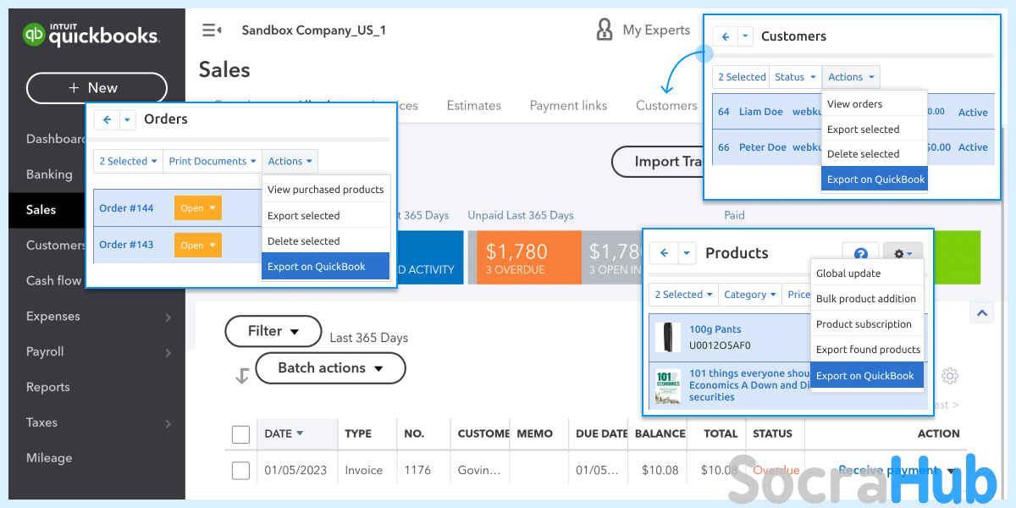
Task: Open the help question mark in Products panel
Action: pos(860,253)
